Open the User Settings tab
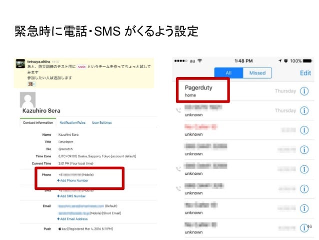 click(101, 123)
